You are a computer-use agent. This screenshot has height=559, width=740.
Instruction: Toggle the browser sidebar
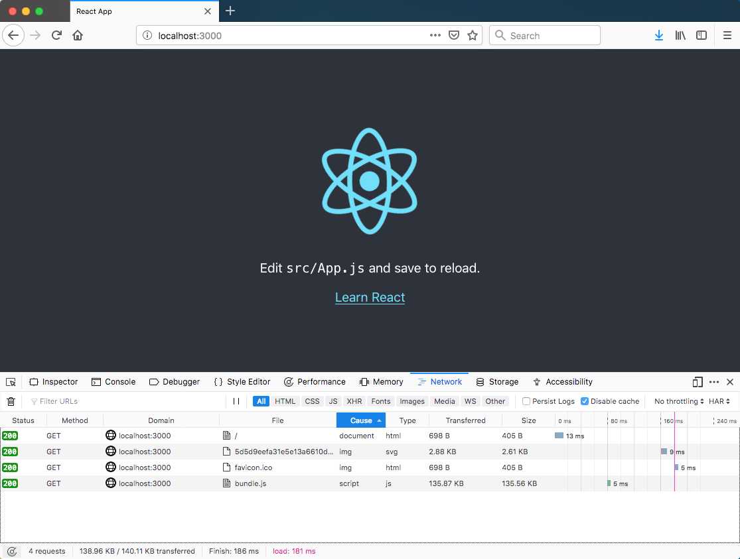tap(702, 35)
